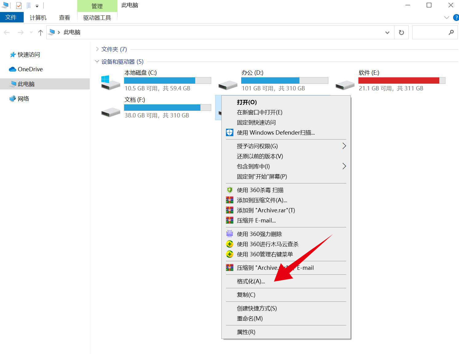Click WinRAR icon beside 压缩并 E-mail...
The image size is (459, 354).
[x=230, y=220]
